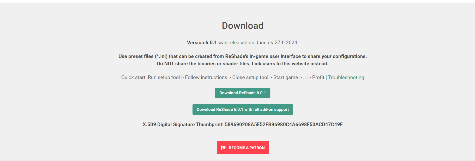Viewport: 475px width, 161px height.
Task: Click the thumbprint hash starting with 589690208A5E
Action: click(284, 125)
